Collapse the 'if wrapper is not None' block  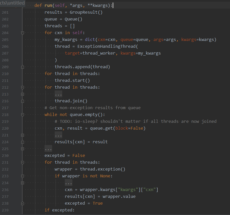tap(23, 176)
